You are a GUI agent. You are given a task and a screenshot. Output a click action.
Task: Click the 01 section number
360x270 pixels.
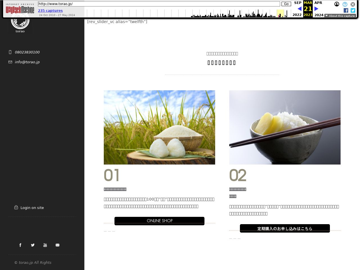pos(112,175)
